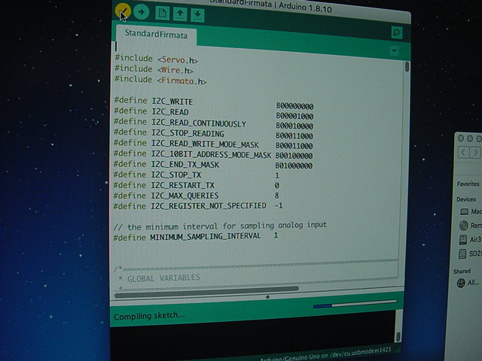This screenshot has width=482, height=361.
Task: Select Remote Disc in Finder sidebar
Action: coord(471,226)
